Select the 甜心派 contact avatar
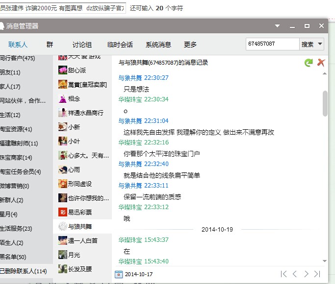Screen dimensions: 335x284 coord(63,70)
